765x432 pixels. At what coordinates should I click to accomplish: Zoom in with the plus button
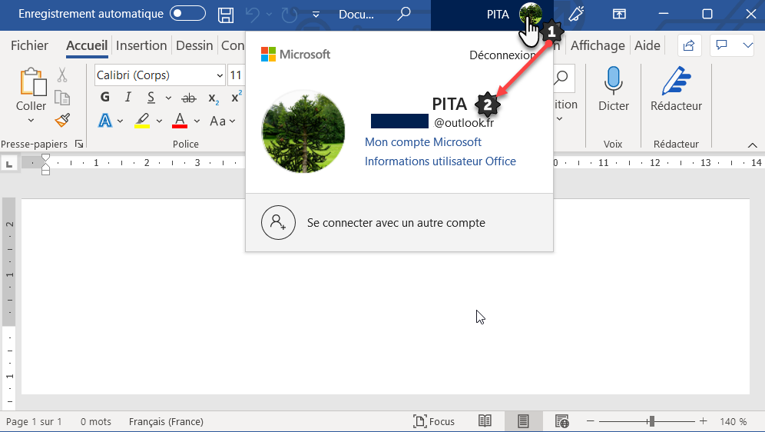point(703,420)
